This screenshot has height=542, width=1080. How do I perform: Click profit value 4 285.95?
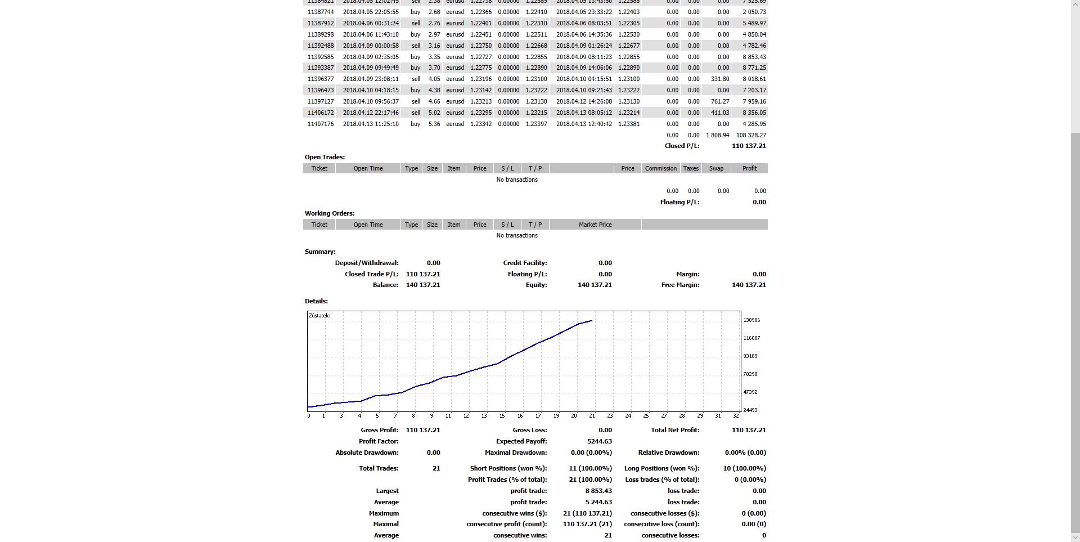pyautogui.click(x=754, y=124)
